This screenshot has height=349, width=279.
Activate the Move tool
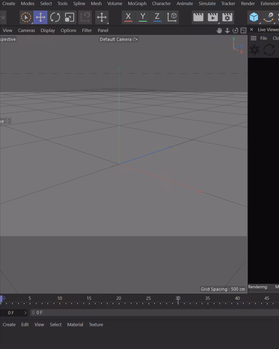[41, 17]
